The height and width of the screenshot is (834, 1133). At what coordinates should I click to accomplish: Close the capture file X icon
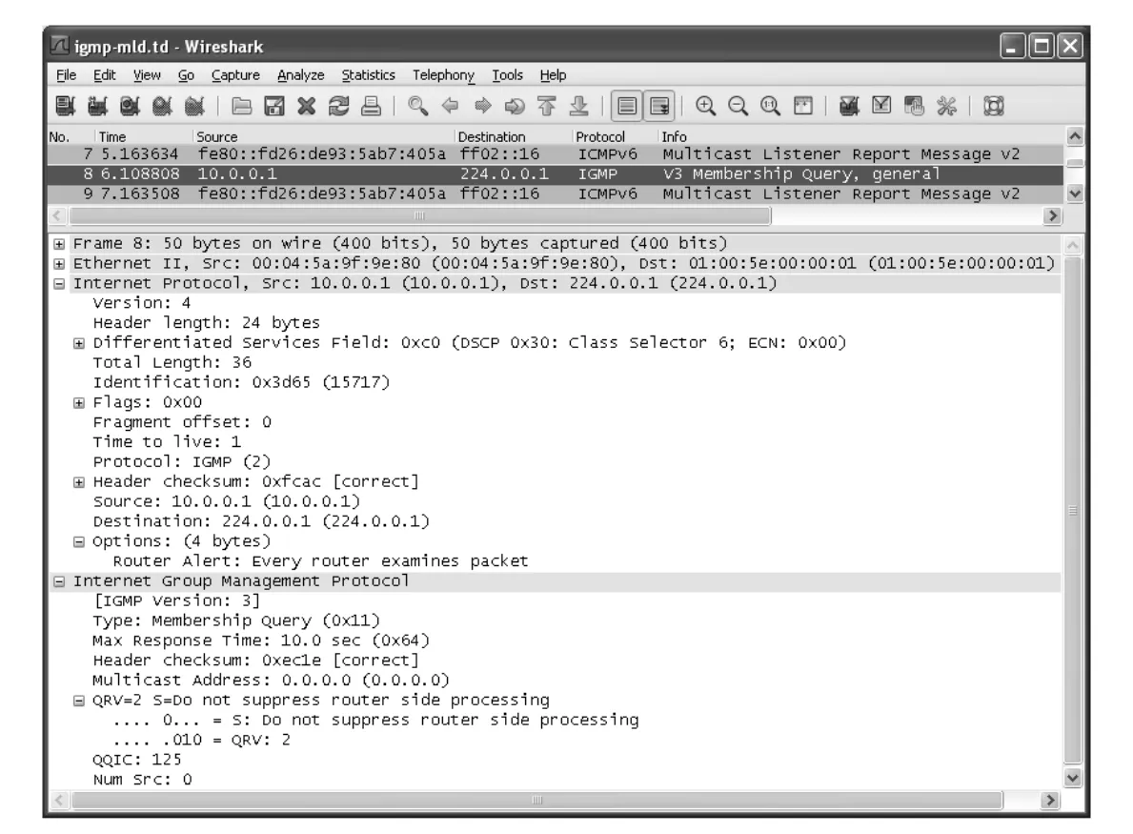pyautogui.click(x=307, y=106)
